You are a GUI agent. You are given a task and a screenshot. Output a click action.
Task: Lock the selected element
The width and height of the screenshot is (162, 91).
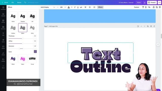154,7
